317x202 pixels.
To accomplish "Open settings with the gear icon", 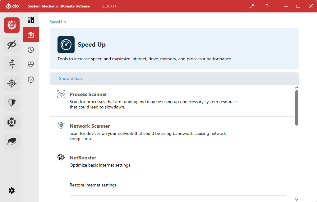I will coord(12,191).
